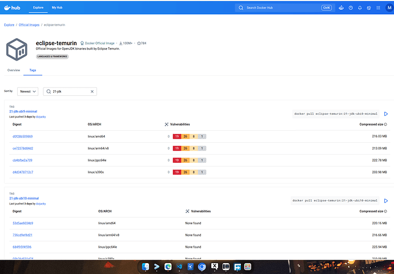The image size is (394, 274).
Task: Open digest d0f28b509869 link
Action: pos(23,136)
